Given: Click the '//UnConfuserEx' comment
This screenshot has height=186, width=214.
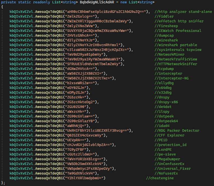Looking at the screenshot, I should (x=170, y=164).
